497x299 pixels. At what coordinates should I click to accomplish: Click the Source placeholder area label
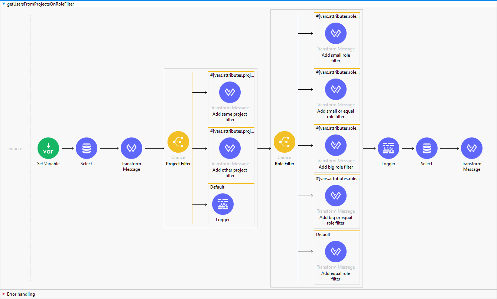15,149
